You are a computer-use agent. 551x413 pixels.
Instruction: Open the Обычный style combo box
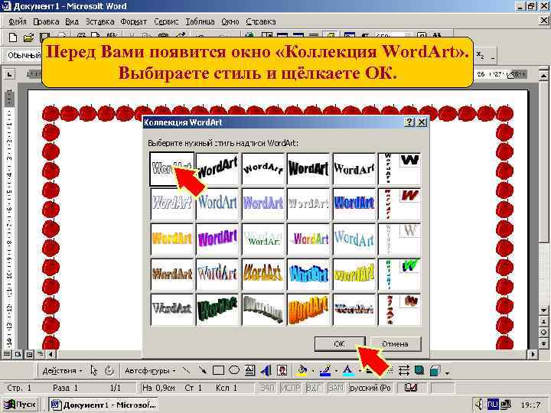[x=24, y=55]
